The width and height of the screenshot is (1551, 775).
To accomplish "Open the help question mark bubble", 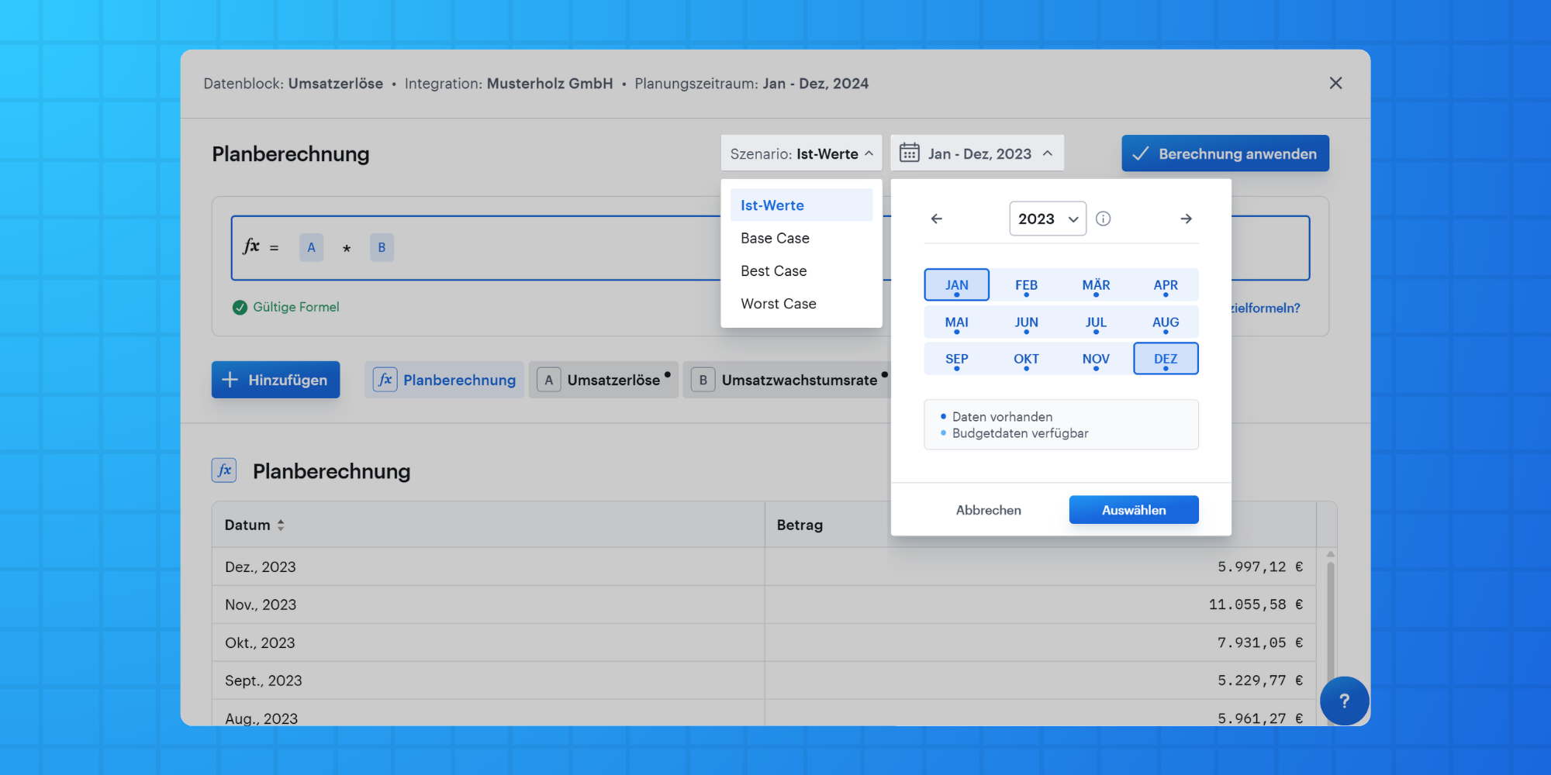I will [1344, 701].
